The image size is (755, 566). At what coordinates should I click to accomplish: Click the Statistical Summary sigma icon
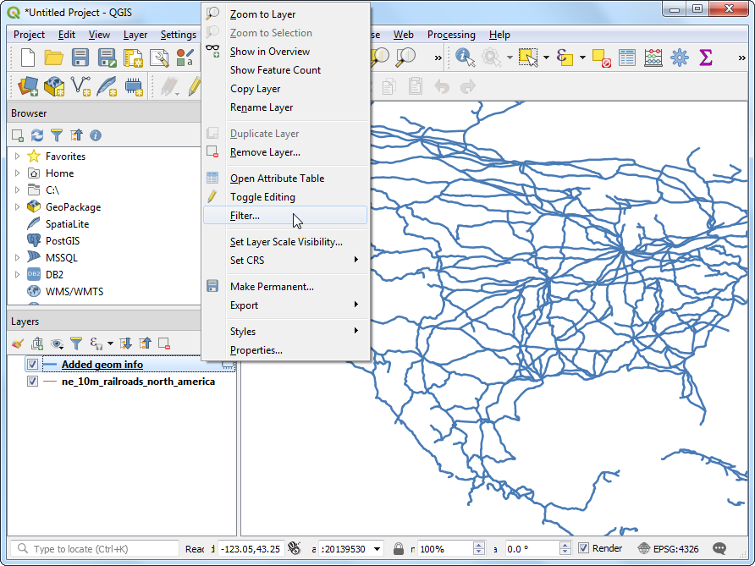click(x=705, y=58)
